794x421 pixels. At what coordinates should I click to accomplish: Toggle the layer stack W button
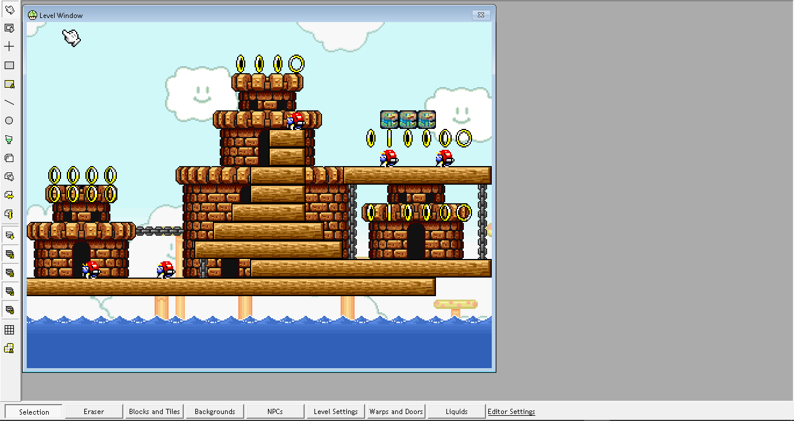tap(9, 310)
